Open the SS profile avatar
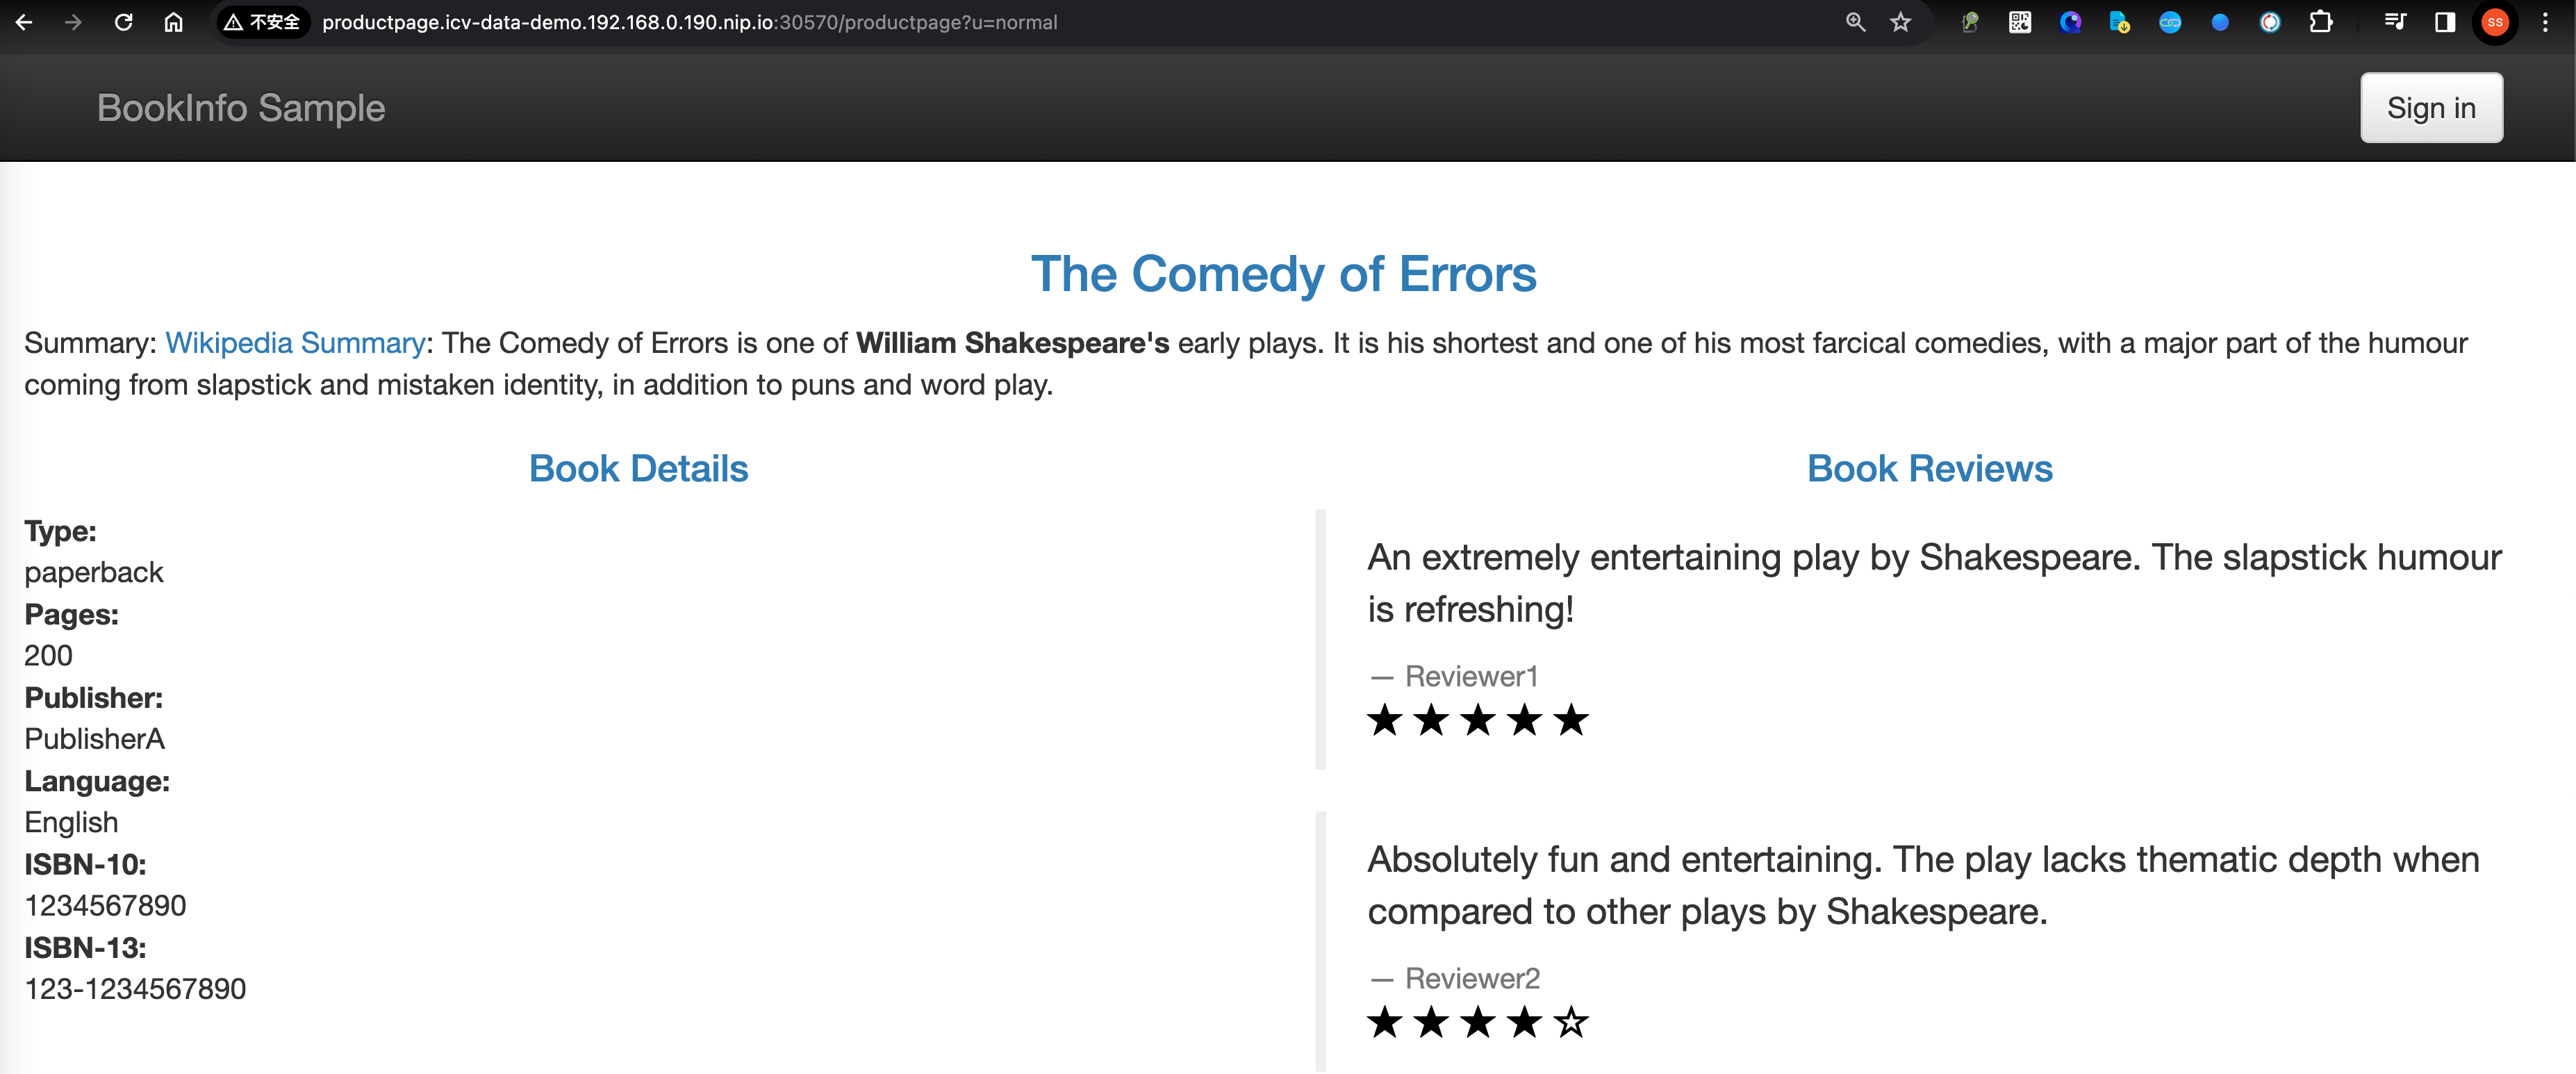This screenshot has width=2576, height=1074. [2495, 22]
